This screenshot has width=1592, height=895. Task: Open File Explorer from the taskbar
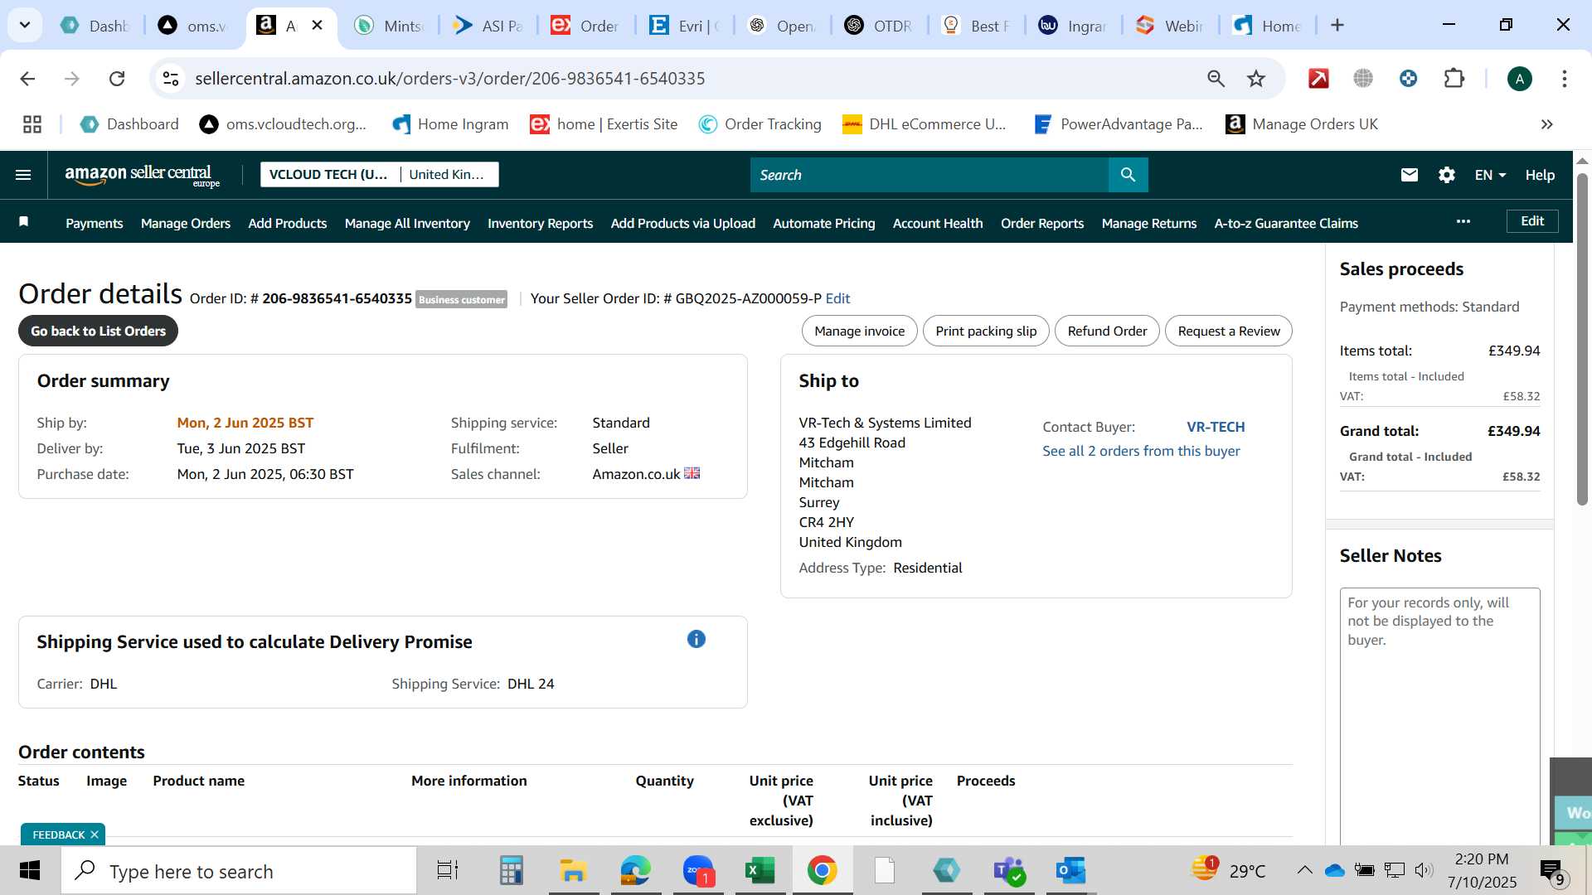(x=573, y=870)
